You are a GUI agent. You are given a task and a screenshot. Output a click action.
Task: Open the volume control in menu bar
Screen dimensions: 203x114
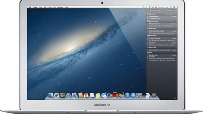point(153,7)
